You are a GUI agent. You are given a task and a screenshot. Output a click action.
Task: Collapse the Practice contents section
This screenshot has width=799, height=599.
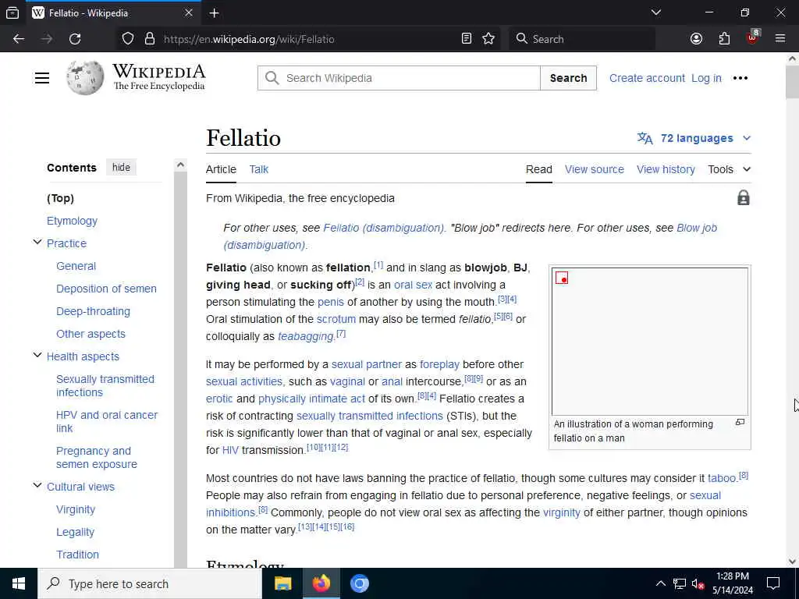(x=37, y=243)
